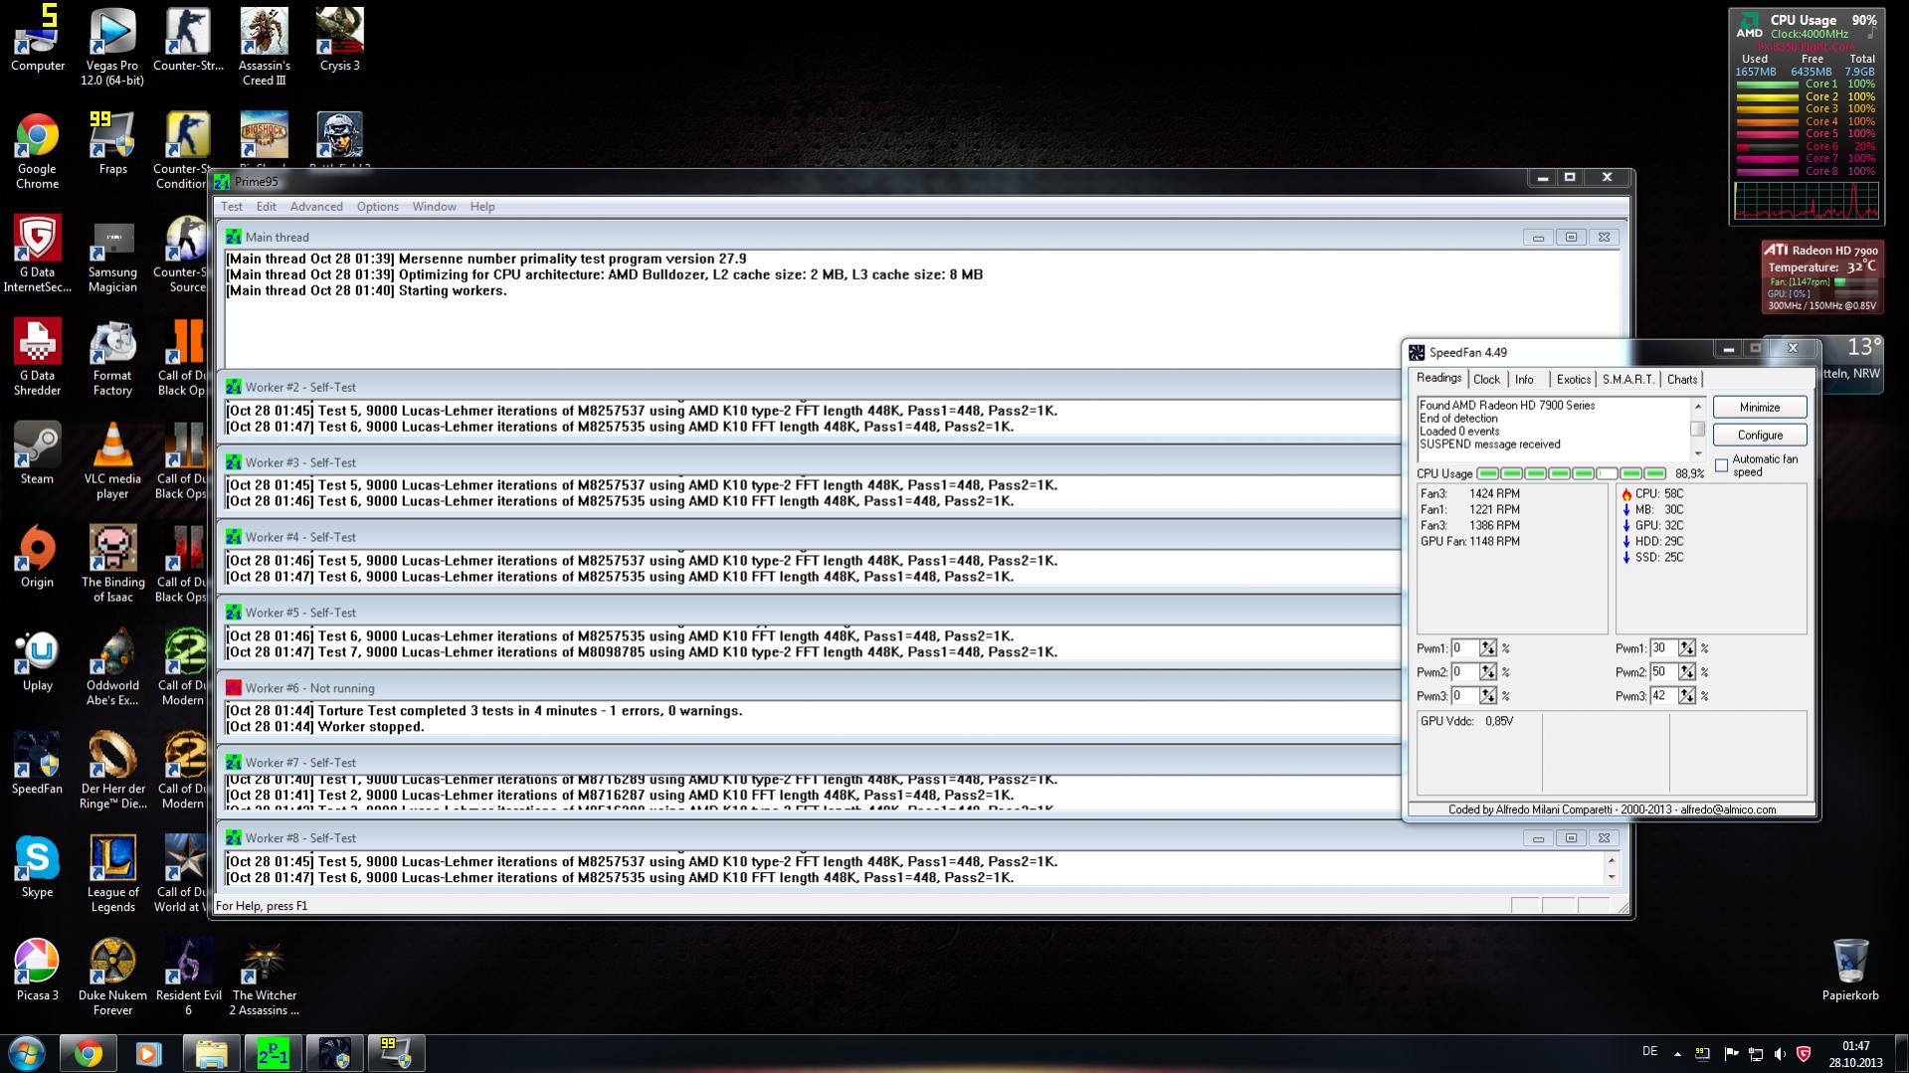Viewport: 1909px width, 1073px height.
Task: Switch to SpeedFan S.M.A.R.T. tab
Action: point(1628,380)
